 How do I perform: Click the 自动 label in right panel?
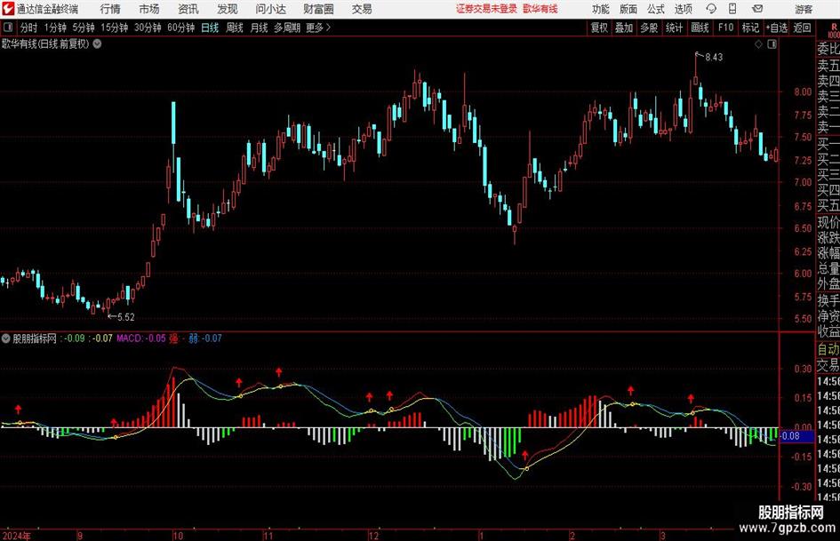click(828, 349)
